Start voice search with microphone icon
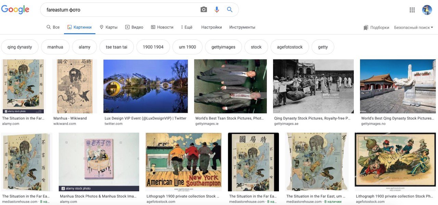Image resolution: width=438 pixels, height=205 pixels. pyautogui.click(x=217, y=10)
